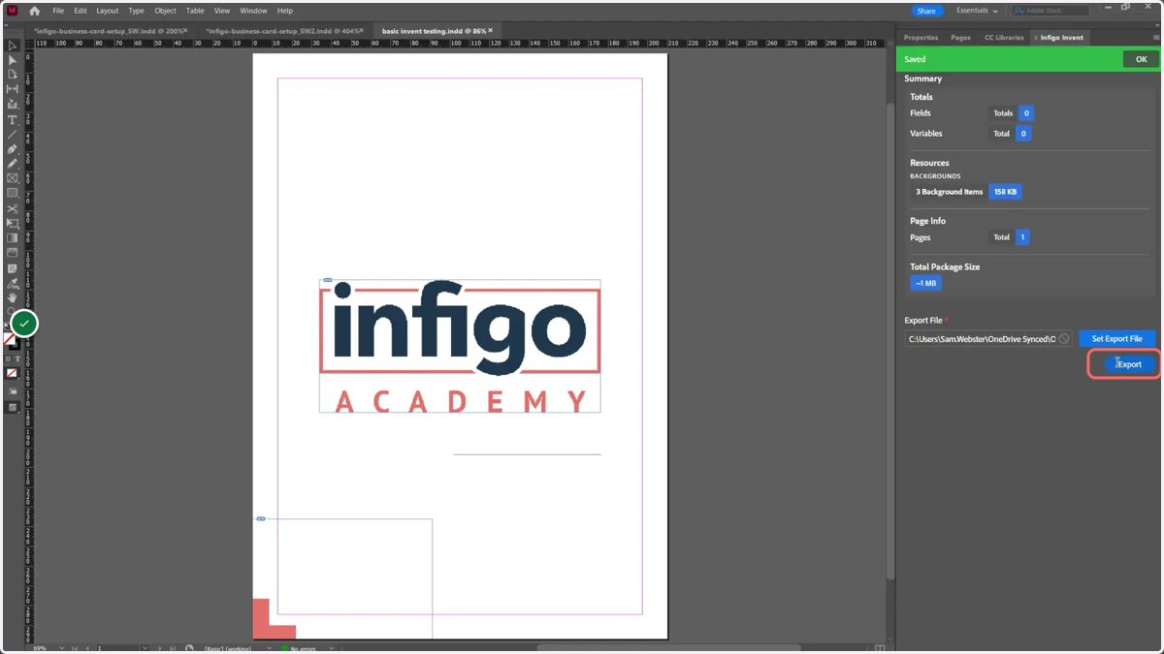Open the Layout menu
This screenshot has height=654, width=1164.
pyautogui.click(x=107, y=11)
